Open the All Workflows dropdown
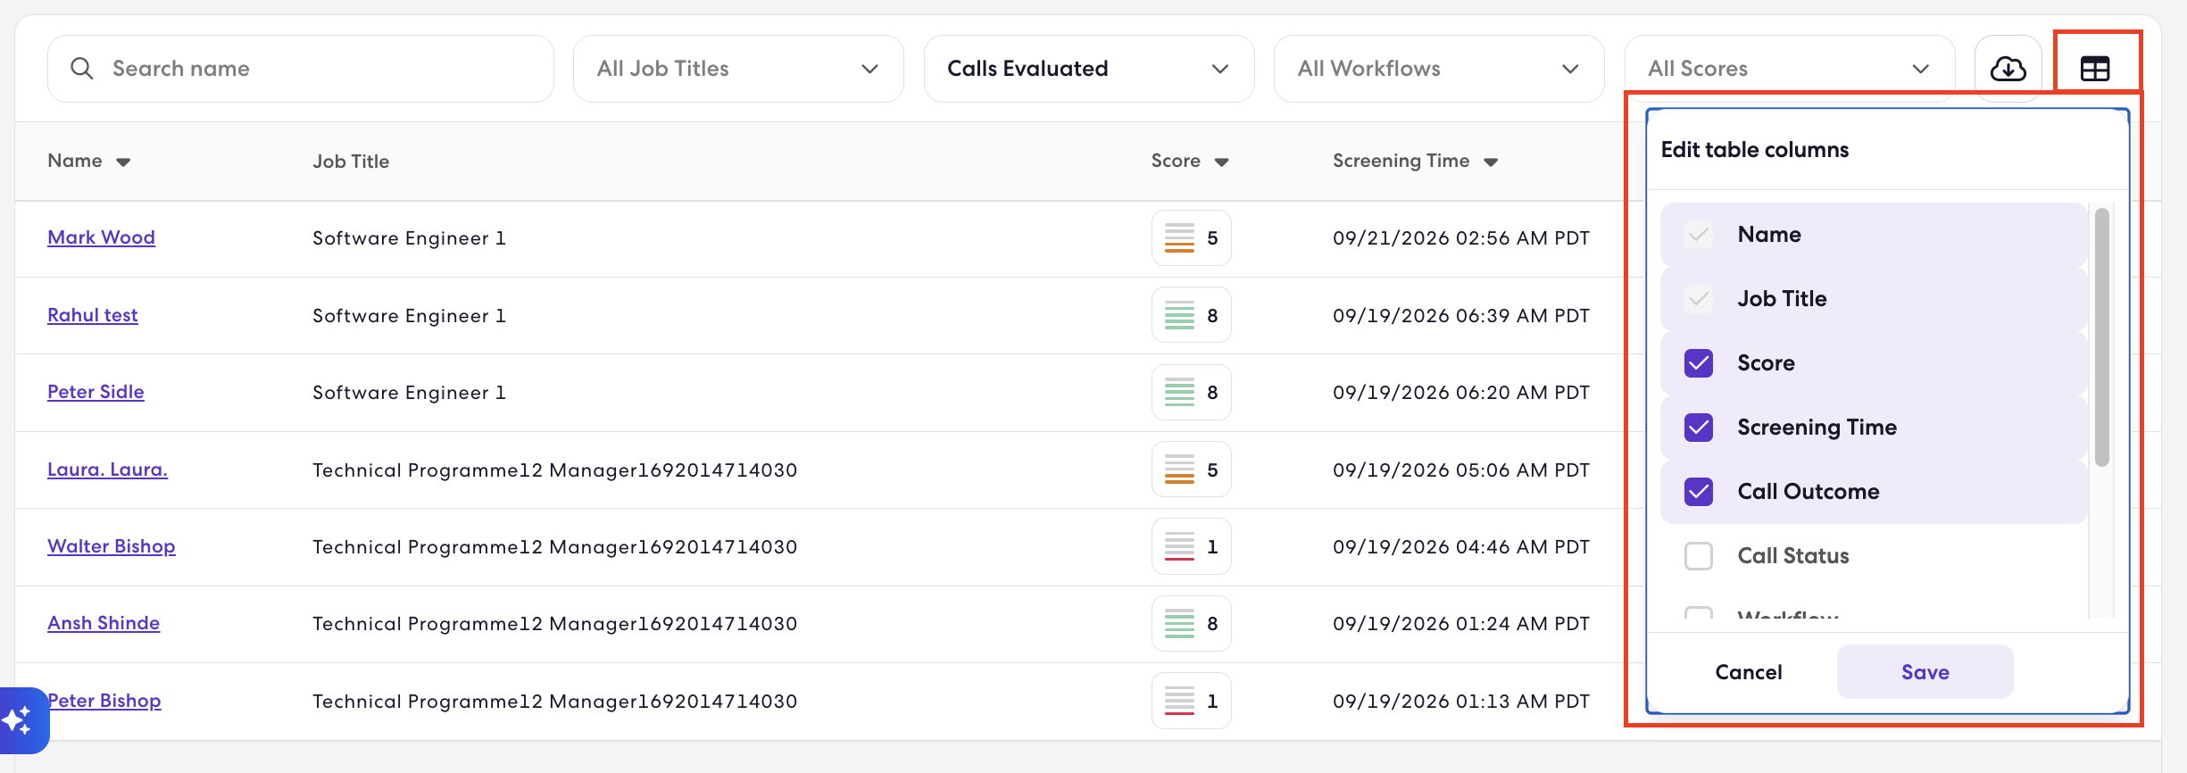This screenshot has height=773, width=2187. (x=1439, y=69)
